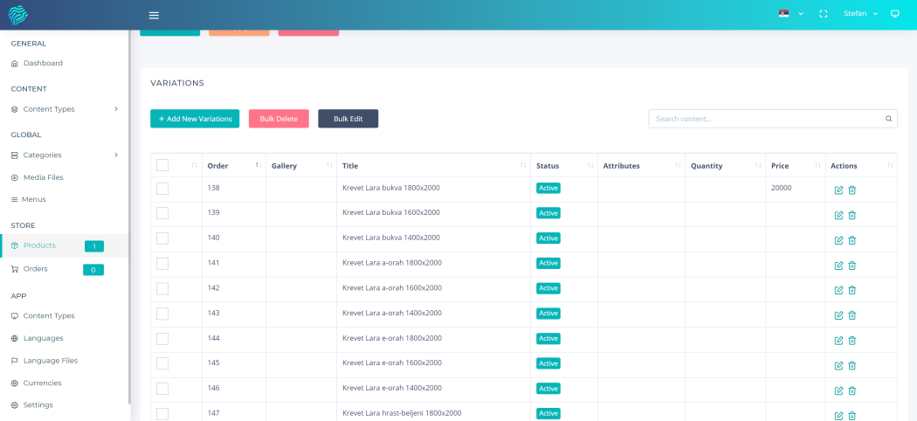The width and height of the screenshot is (917, 421).
Task: Click the search magnifier icon
Action: (888, 119)
